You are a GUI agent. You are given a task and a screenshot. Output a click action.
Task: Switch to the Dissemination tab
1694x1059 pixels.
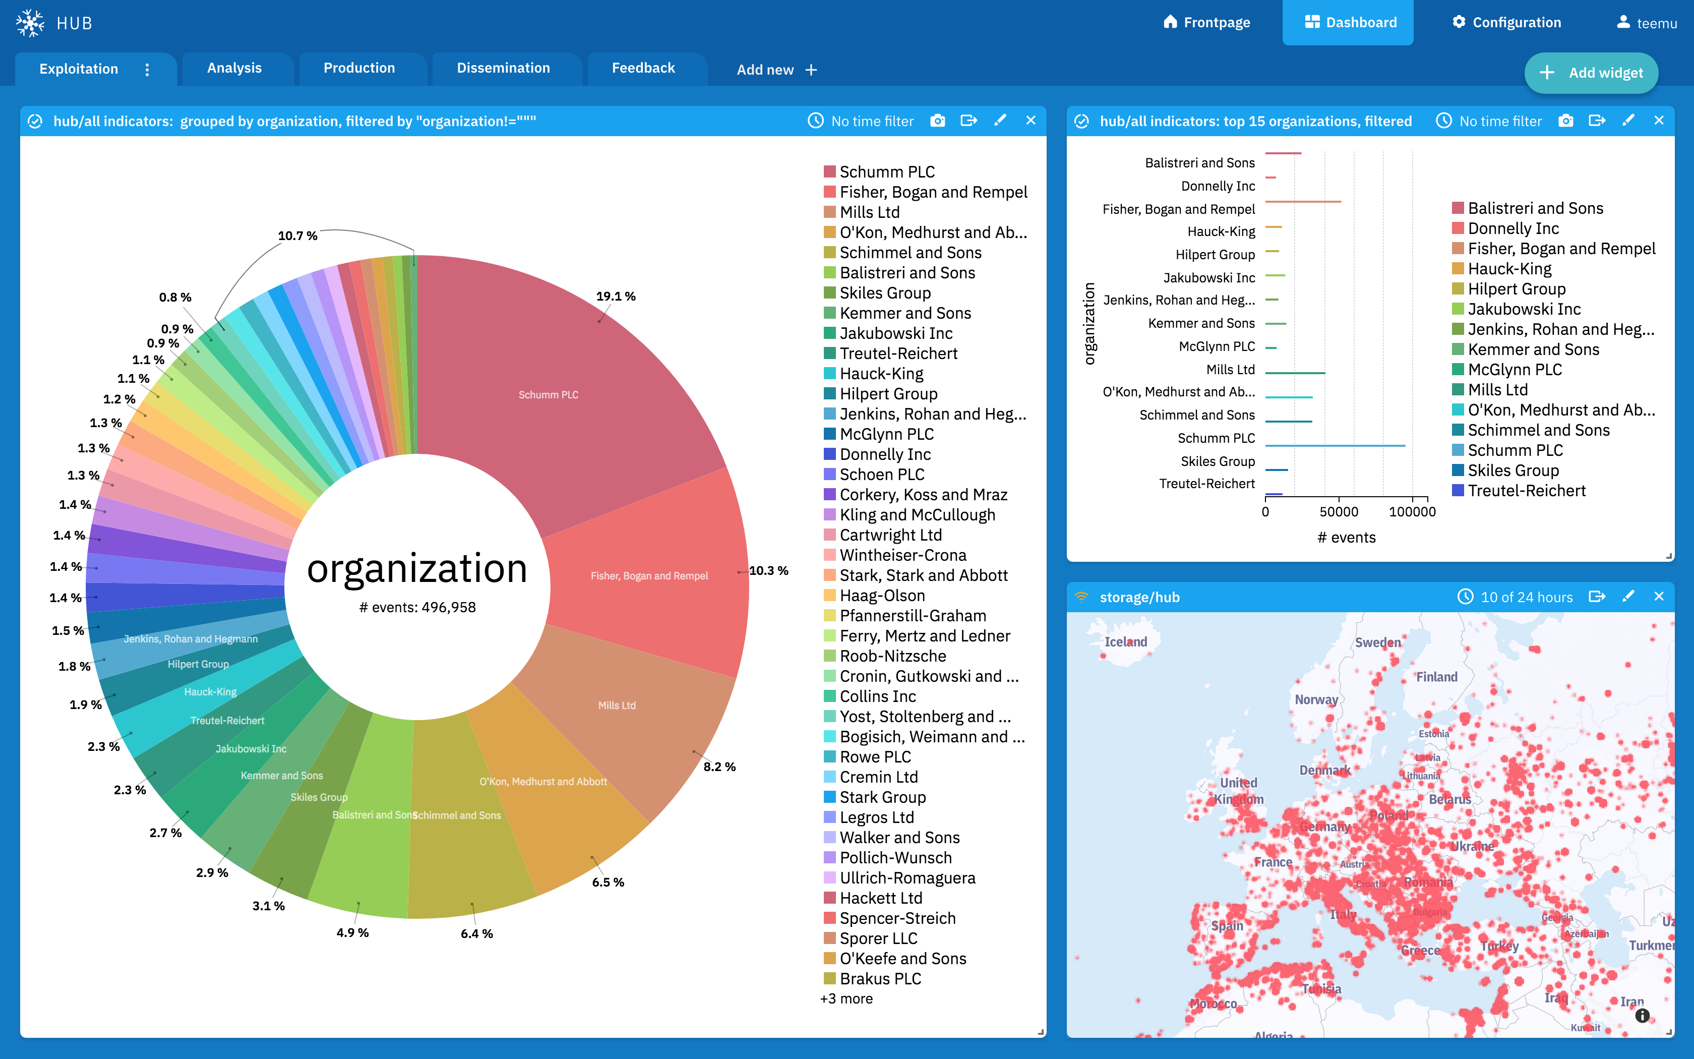(503, 68)
